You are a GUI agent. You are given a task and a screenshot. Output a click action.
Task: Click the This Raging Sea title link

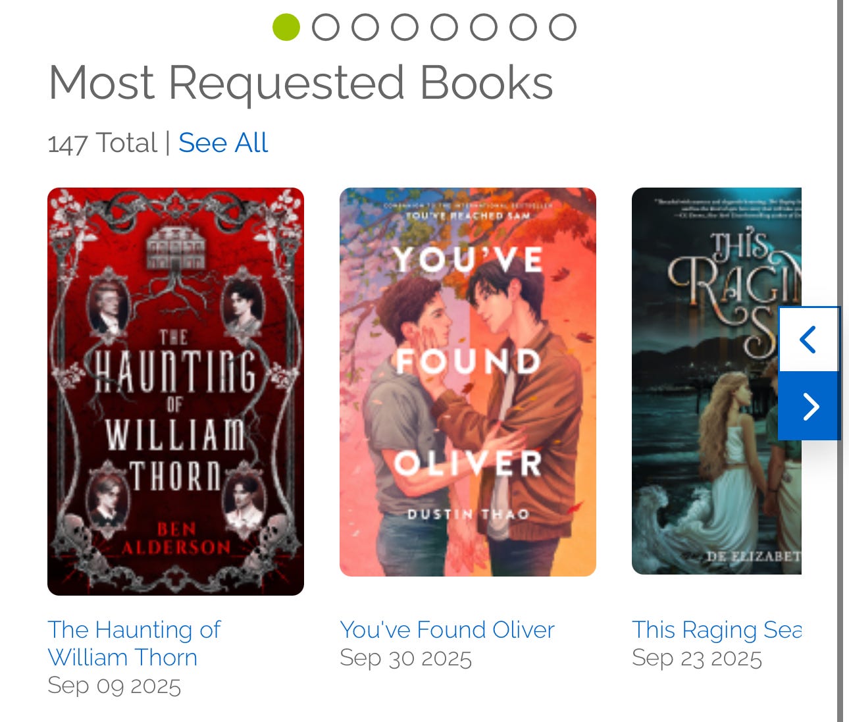(717, 630)
